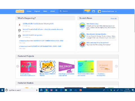
Task: Click the Scratch logo in the navbar
Action: tap(20, 11)
